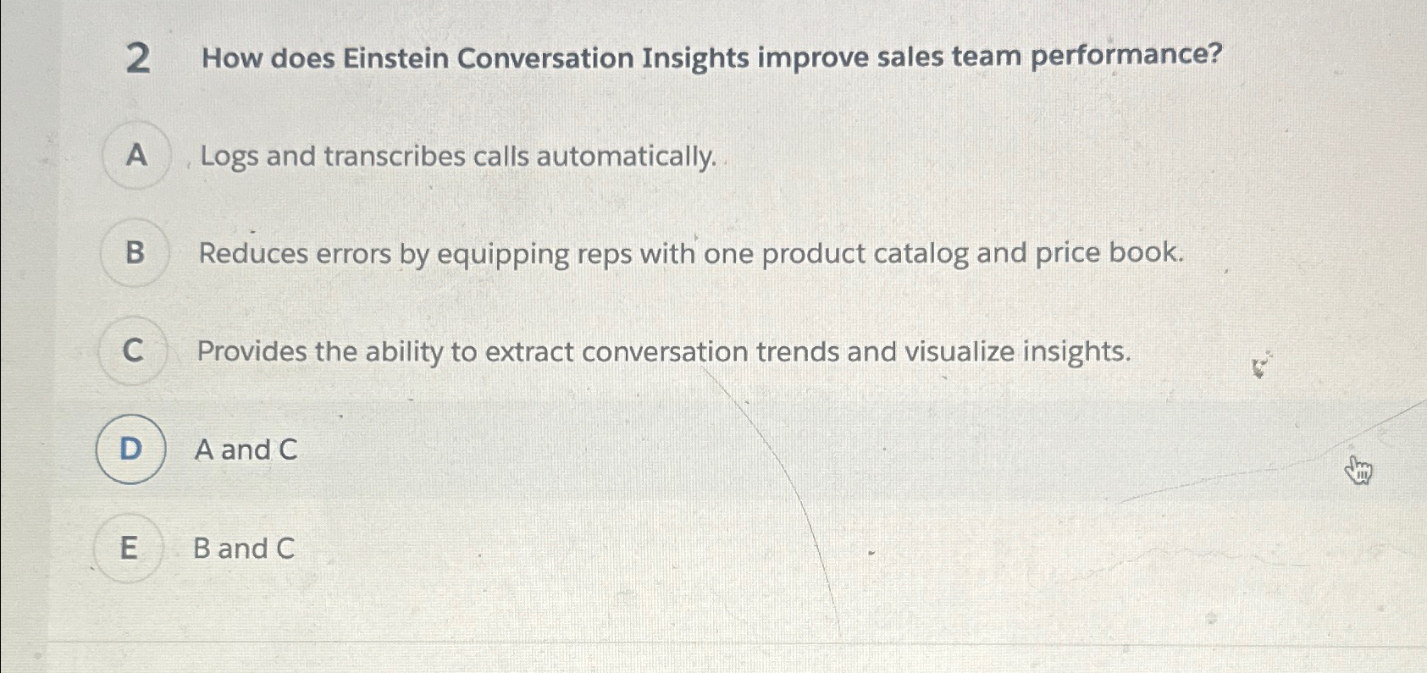Click the answer about one product catalog
This screenshot has width=1427, height=673.
coord(690,253)
